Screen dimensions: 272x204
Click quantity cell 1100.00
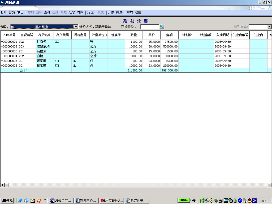tap(134, 42)
